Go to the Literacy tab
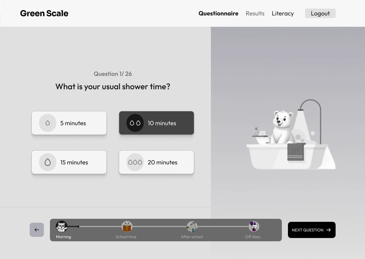Viewport: 365px width, 259px height. click(x=283, y=13)
